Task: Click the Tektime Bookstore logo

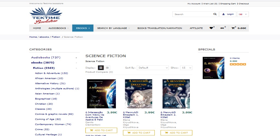Action: pos(46,16)
